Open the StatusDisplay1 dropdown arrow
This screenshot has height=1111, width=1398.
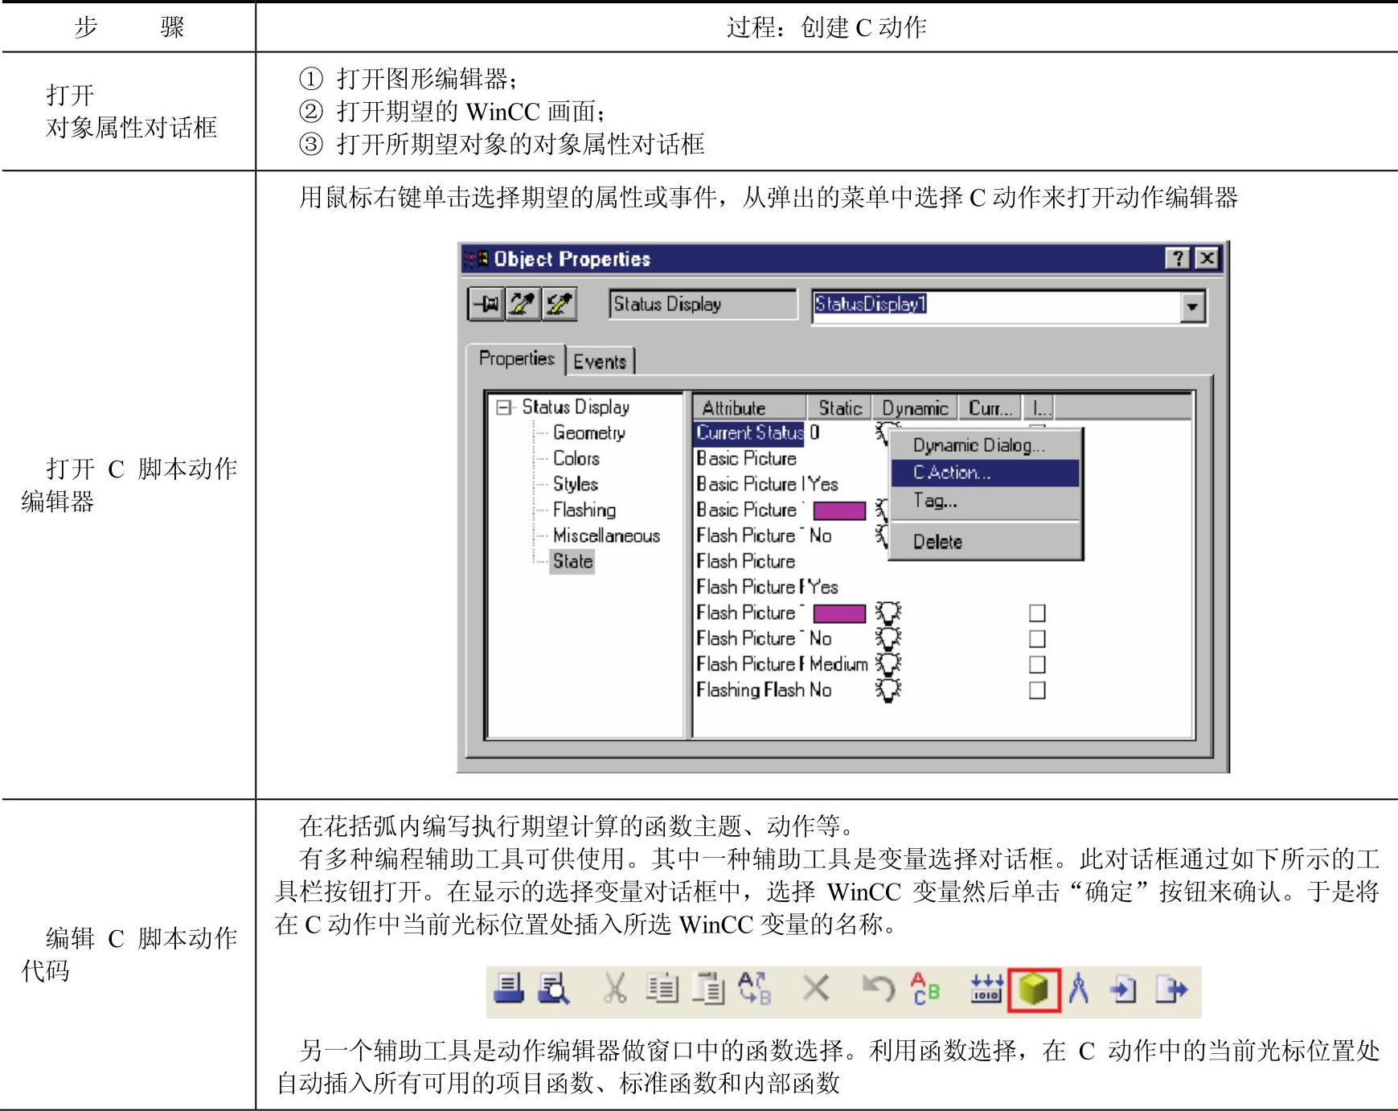(x=1192, y=306)
